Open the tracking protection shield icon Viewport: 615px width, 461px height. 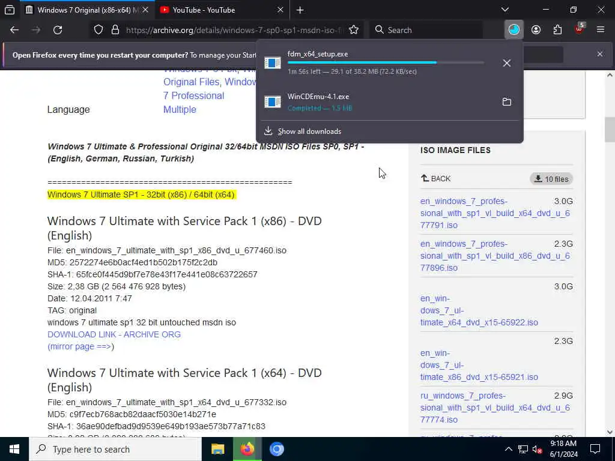[98, 30]
